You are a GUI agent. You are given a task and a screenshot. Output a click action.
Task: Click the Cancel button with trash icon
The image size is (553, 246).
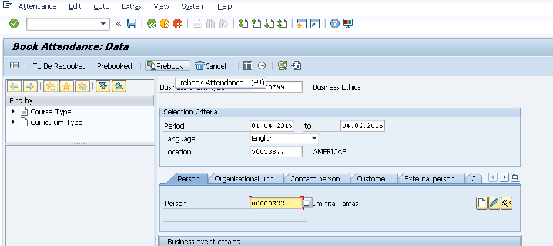coord(210,66)
